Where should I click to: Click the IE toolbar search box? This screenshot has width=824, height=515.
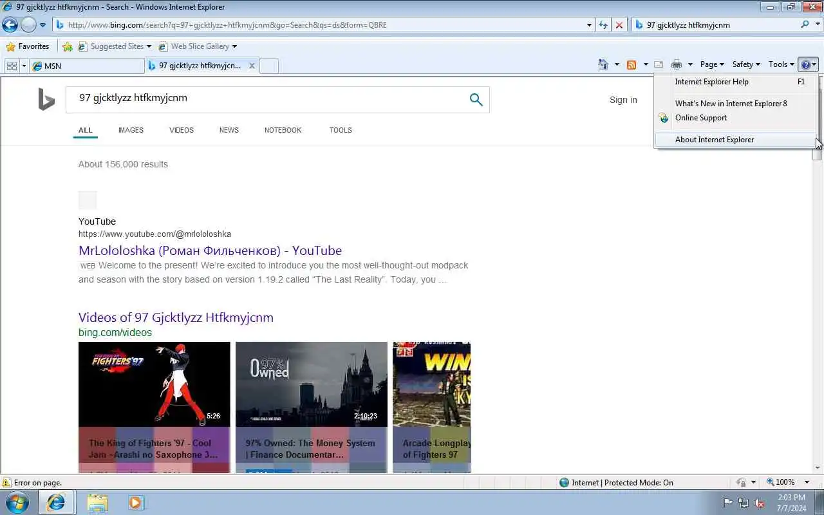(715, 25)
